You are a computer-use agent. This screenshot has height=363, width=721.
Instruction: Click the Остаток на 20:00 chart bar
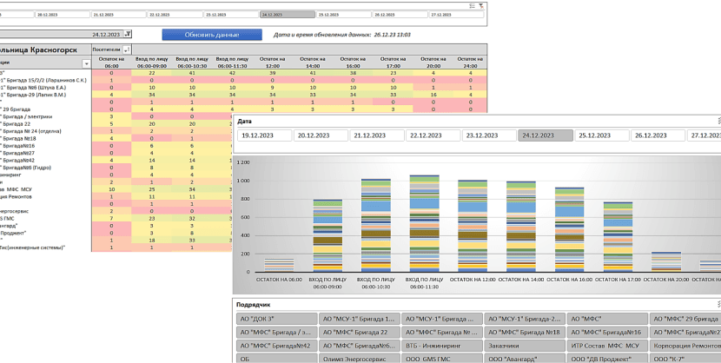tap(665, 261)
